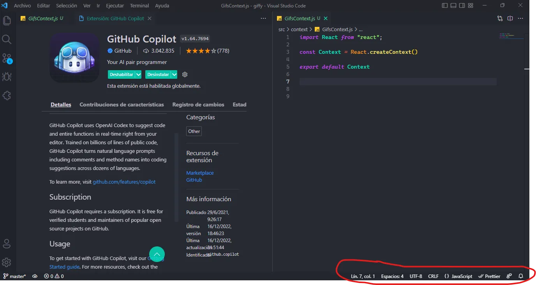
Task: Click the feedback icon in status bar
Action: click(x=509, y=276)
